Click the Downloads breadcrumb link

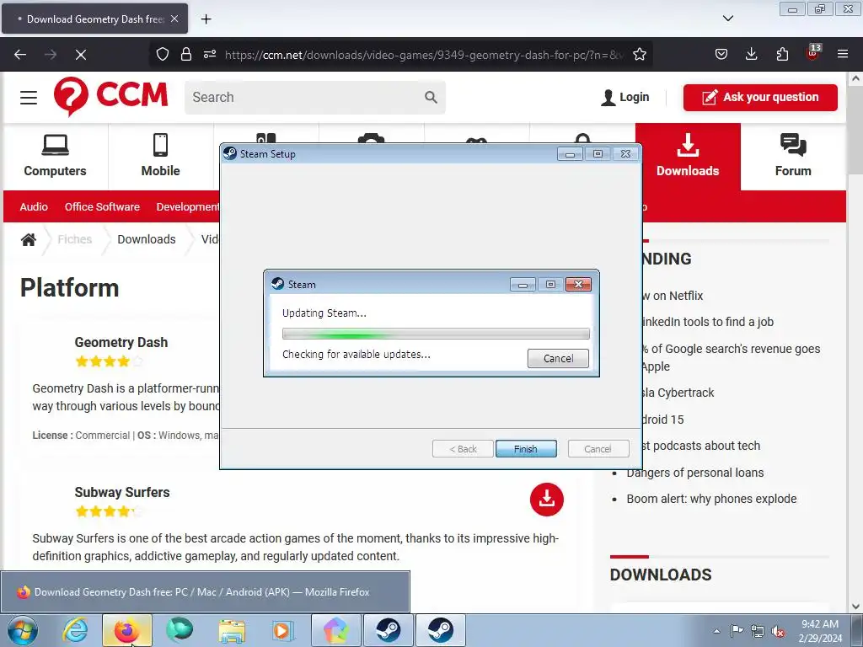147,239
